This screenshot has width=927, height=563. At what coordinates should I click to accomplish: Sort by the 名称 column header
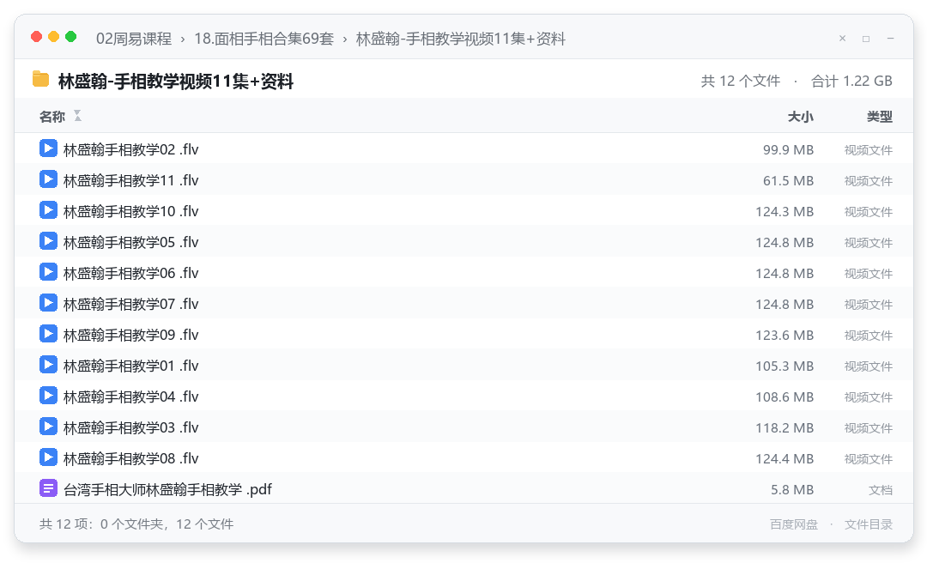(x=52, y=117)
